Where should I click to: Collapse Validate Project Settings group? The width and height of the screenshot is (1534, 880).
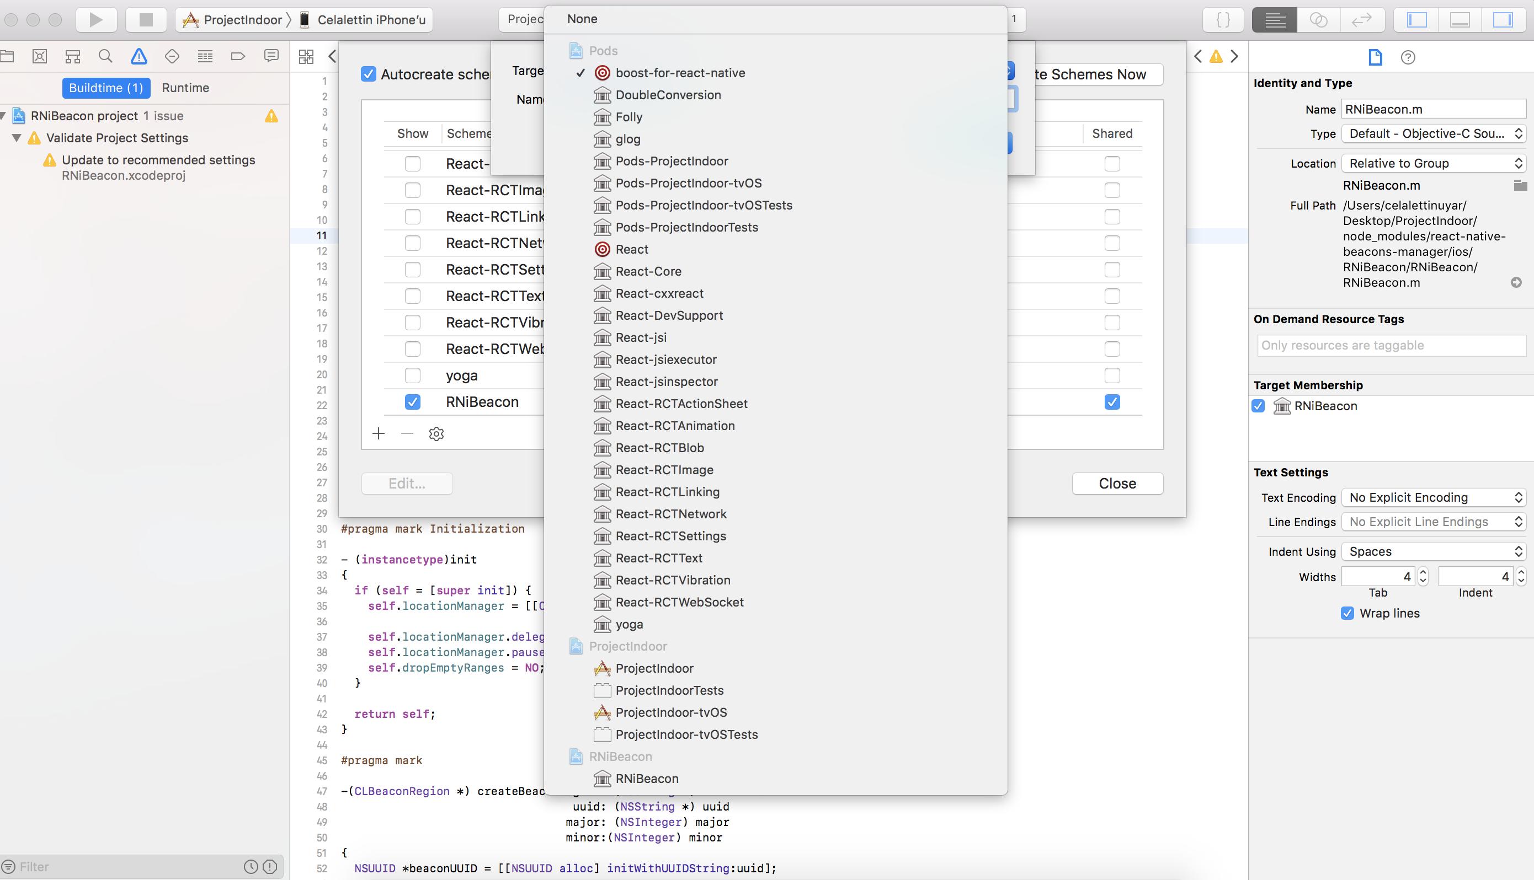[x=17, y=138]
